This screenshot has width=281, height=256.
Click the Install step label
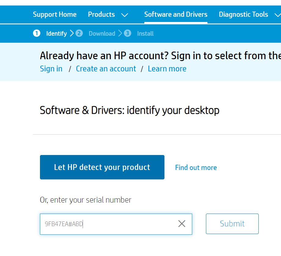145,34
